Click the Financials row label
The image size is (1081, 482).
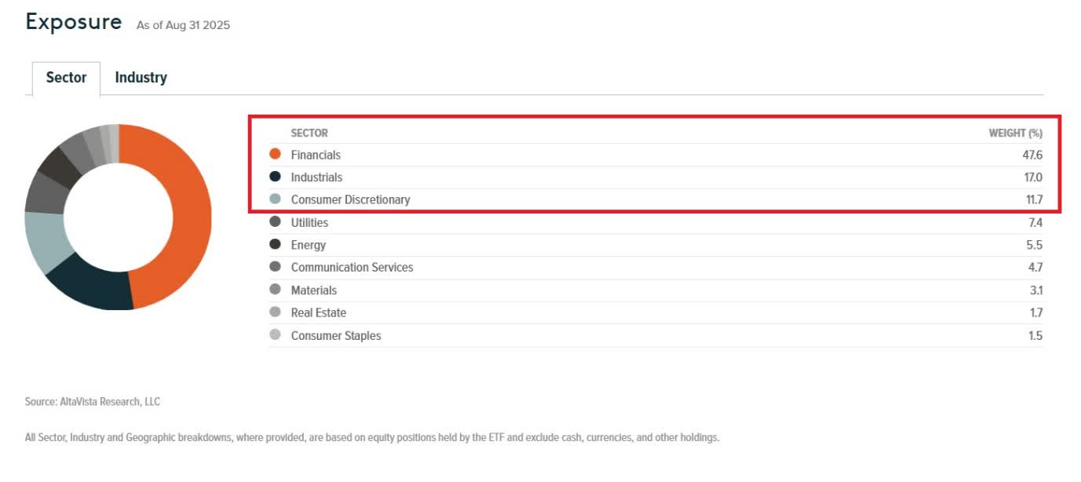point(316,155)
